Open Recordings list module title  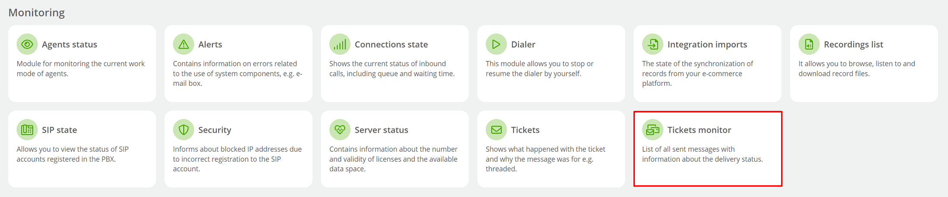(854, 44)
